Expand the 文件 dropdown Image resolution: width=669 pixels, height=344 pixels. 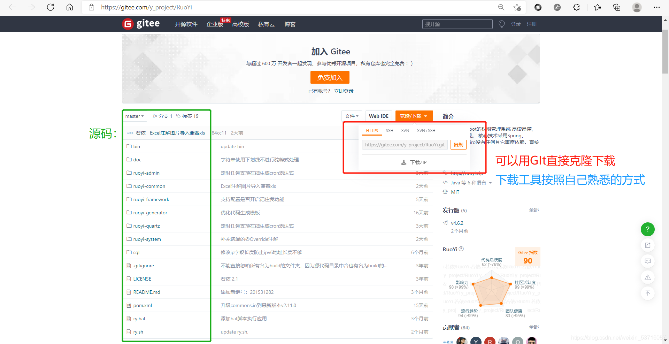(x=352, y=116)
